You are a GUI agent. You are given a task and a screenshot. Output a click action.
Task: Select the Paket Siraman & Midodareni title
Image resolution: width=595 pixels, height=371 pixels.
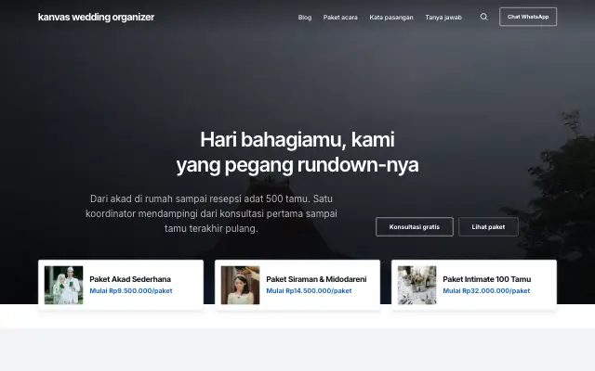tap(316, 279)
